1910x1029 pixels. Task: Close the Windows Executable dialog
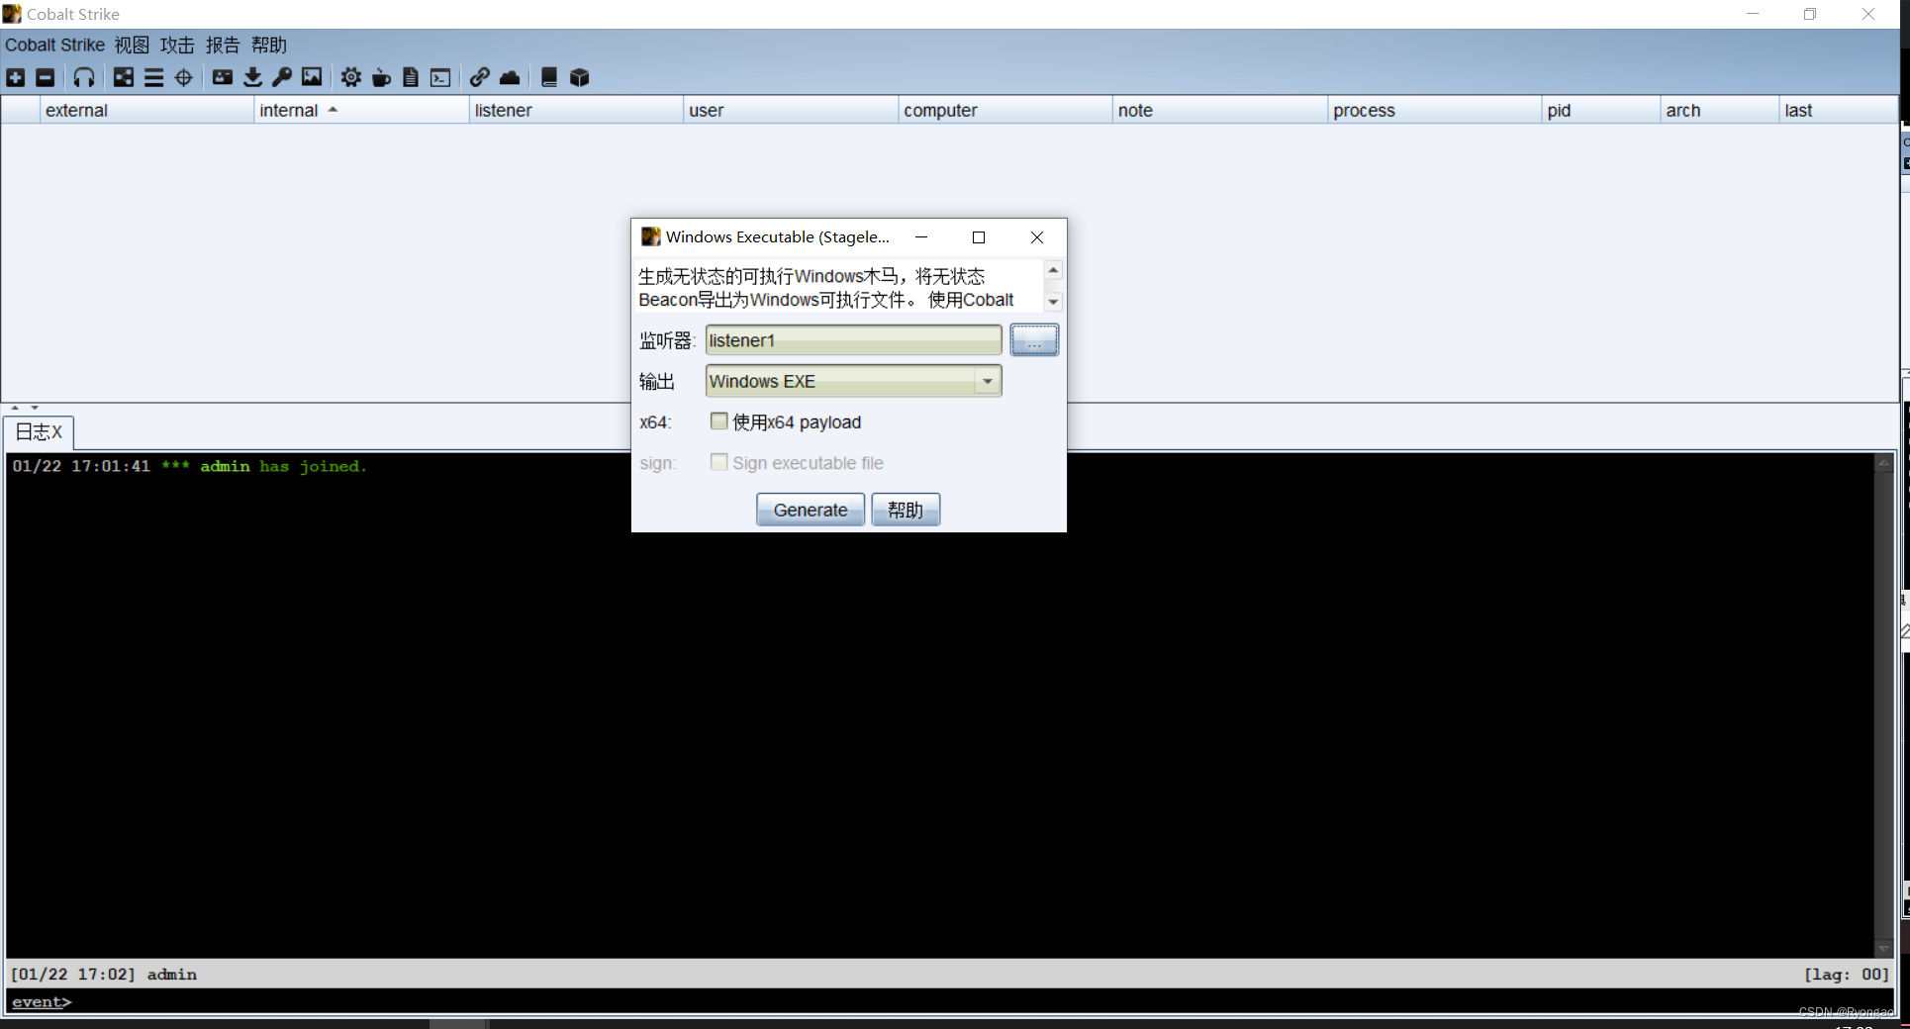1036,237
